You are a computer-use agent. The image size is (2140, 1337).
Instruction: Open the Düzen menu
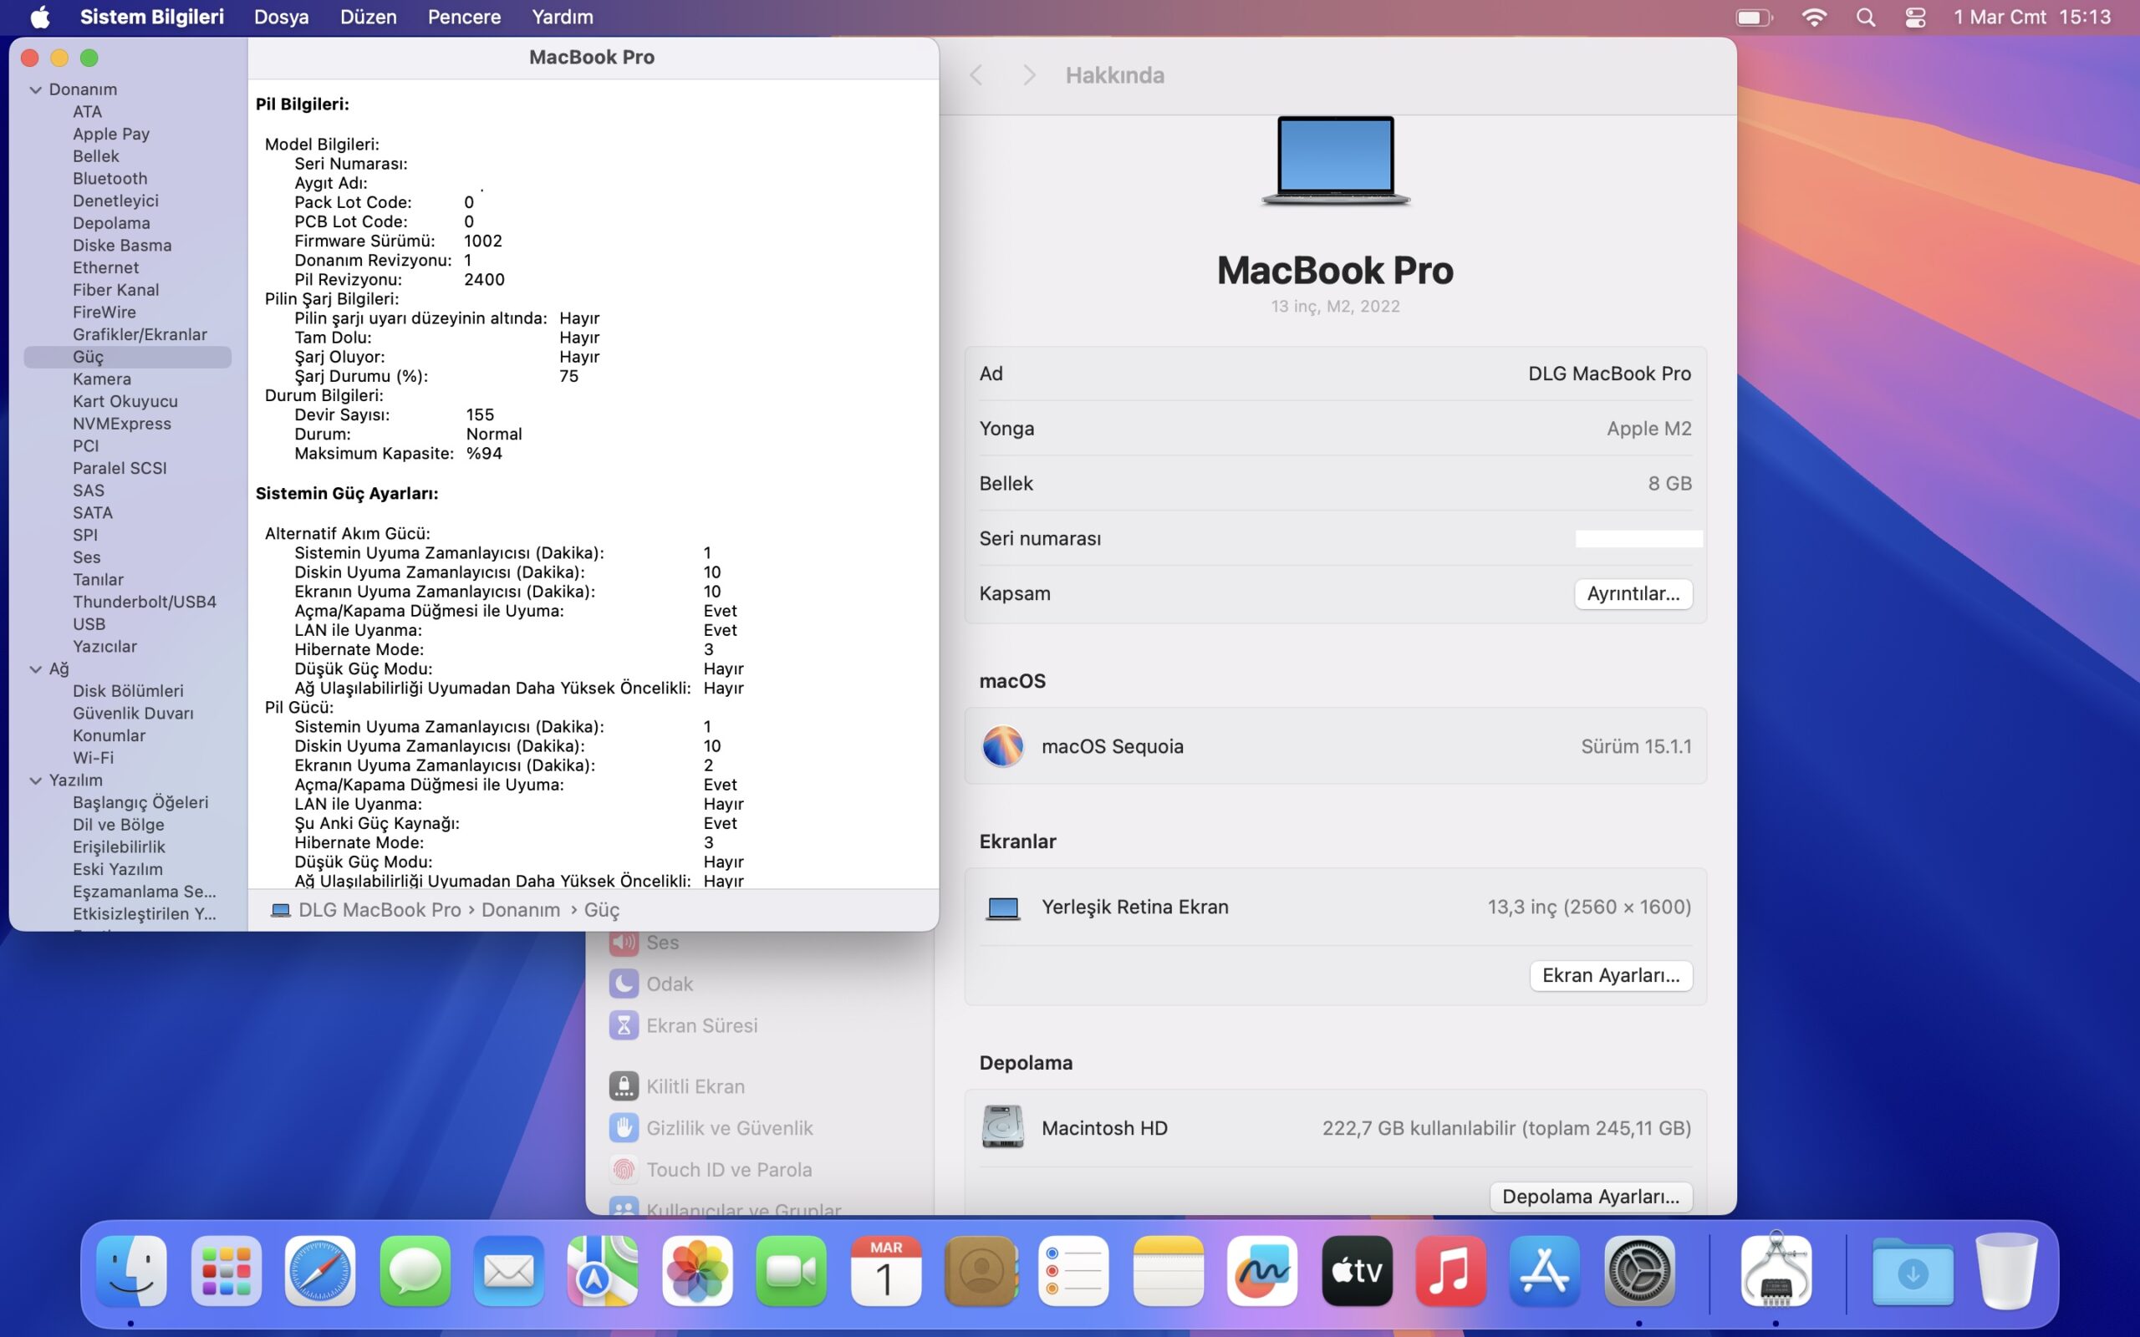coord(368,17)
